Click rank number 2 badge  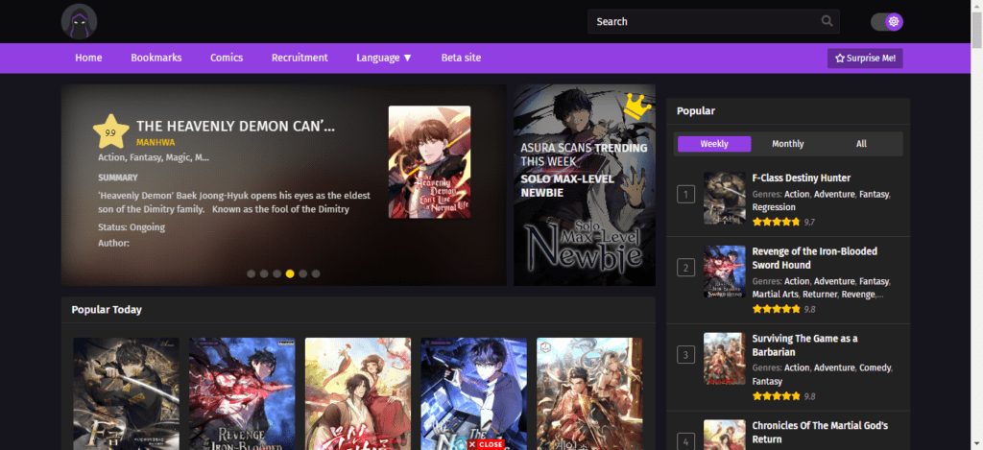click(685, 269)
